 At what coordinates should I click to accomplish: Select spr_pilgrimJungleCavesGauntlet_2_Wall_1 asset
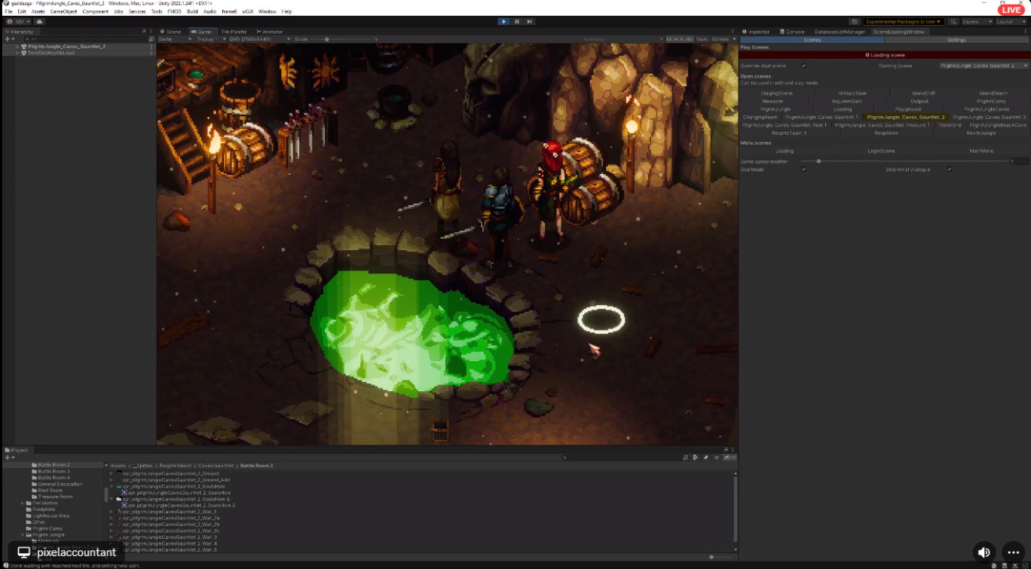pos(169,511)
